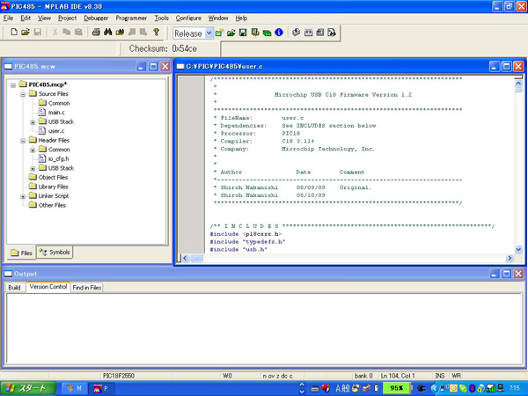Click the tray collapse arrow icon
The height and width of the screenshot is (396, 528).
434,389
